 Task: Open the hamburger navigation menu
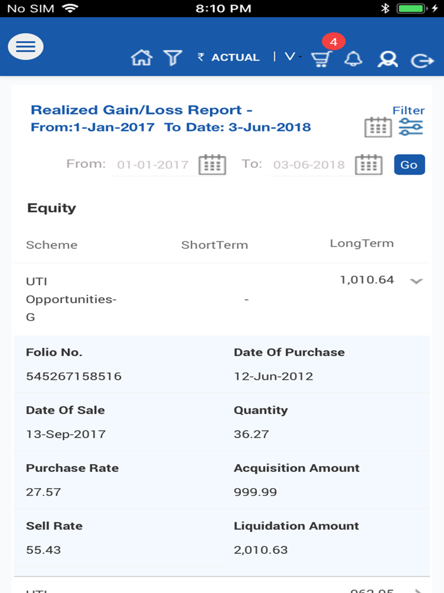pos(25,46)
